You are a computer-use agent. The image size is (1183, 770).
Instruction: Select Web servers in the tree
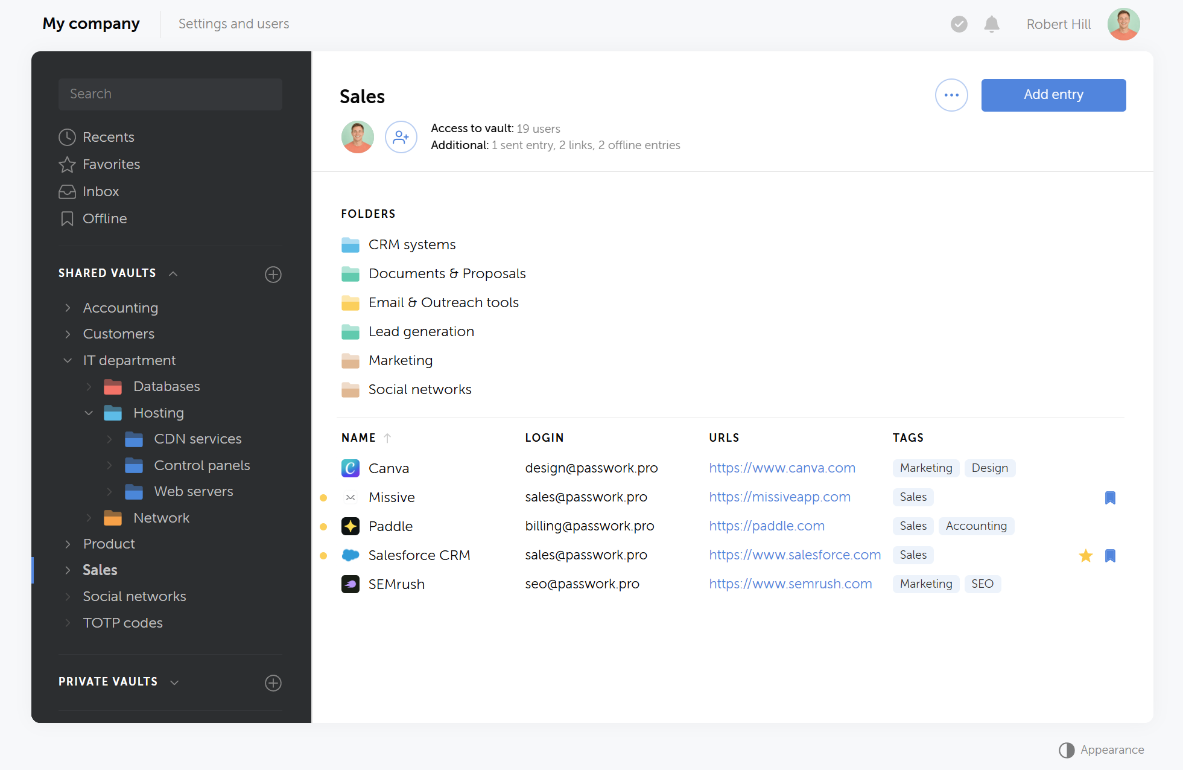point(194,492)
